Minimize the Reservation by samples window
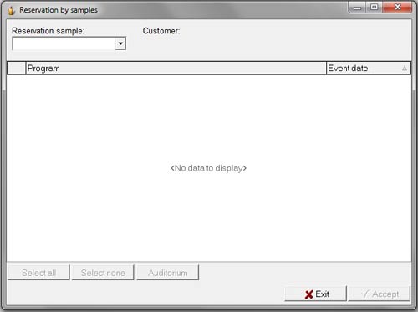This screenshot has height=312, width=418. coord(357,8)
